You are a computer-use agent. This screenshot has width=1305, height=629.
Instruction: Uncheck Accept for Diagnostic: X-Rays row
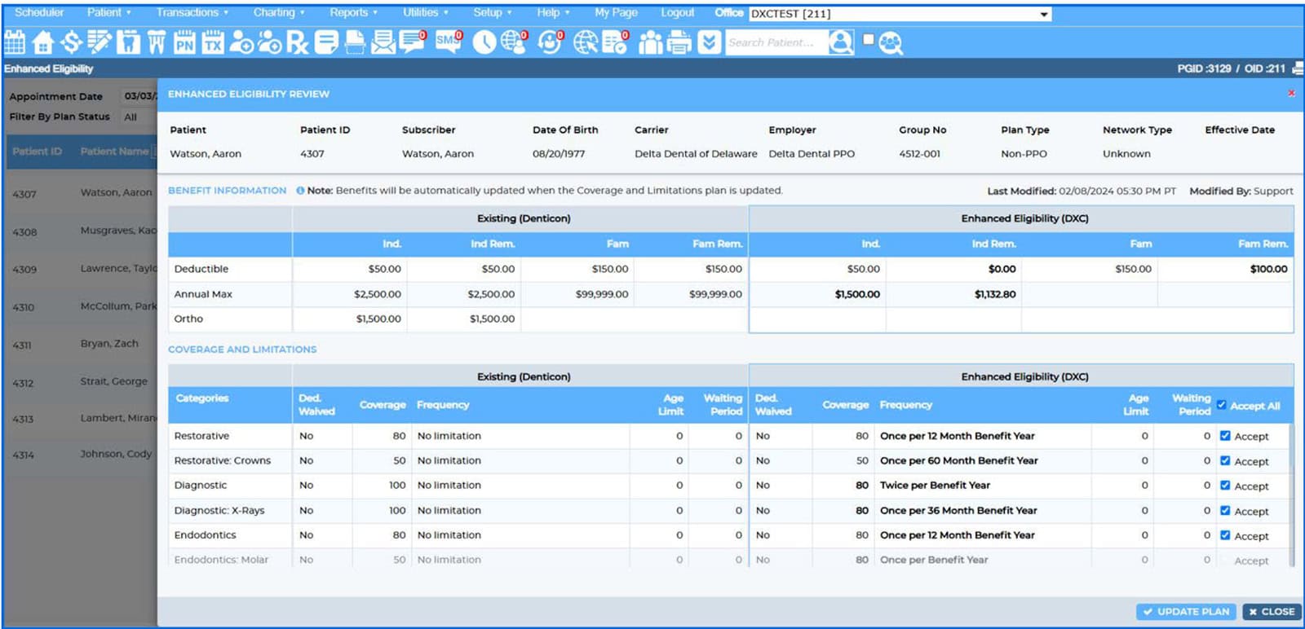(x=1225, y=511)
